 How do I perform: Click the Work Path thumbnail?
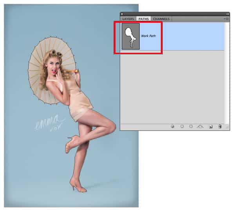[x=130, y=36]
